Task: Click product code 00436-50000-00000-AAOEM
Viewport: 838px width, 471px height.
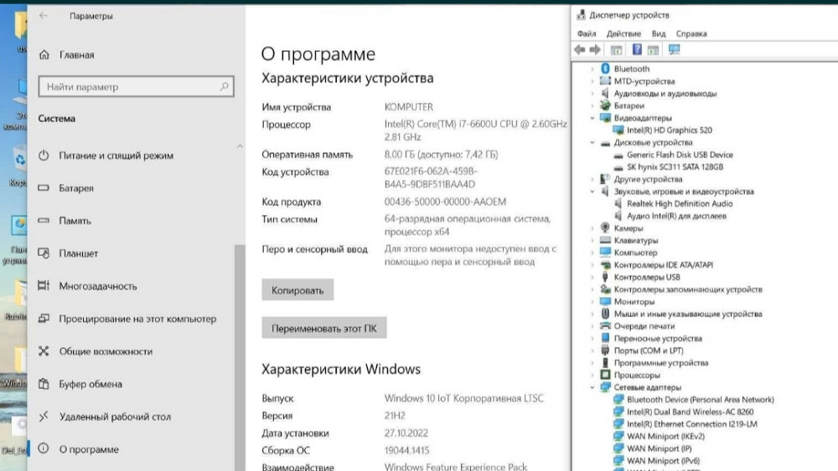Action: [x=445, y=202]
